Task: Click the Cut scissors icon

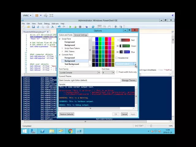Action: coord(38,27)
